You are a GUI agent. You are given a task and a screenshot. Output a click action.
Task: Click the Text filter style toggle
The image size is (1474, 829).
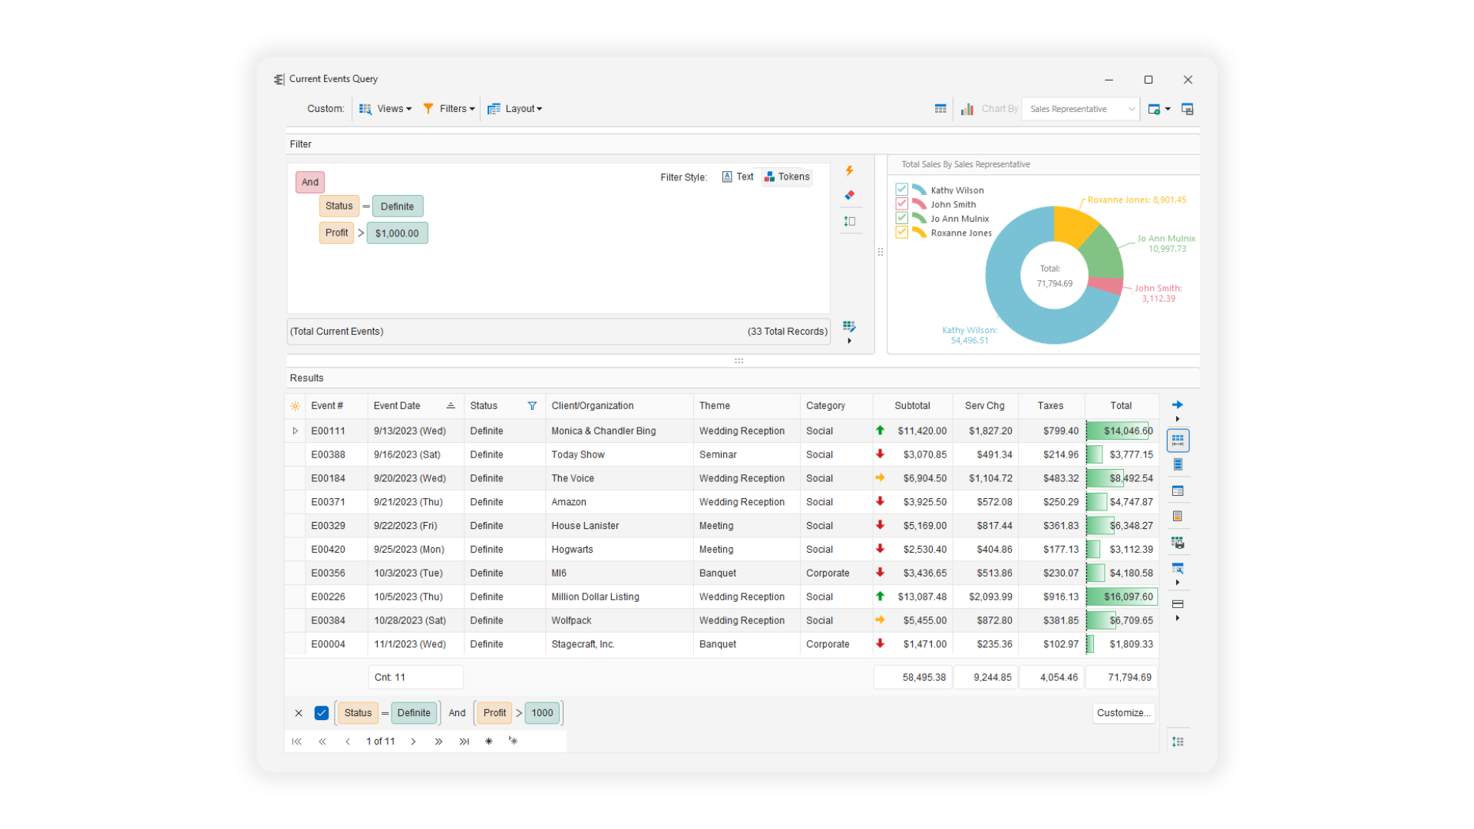[x=737, y=176]
